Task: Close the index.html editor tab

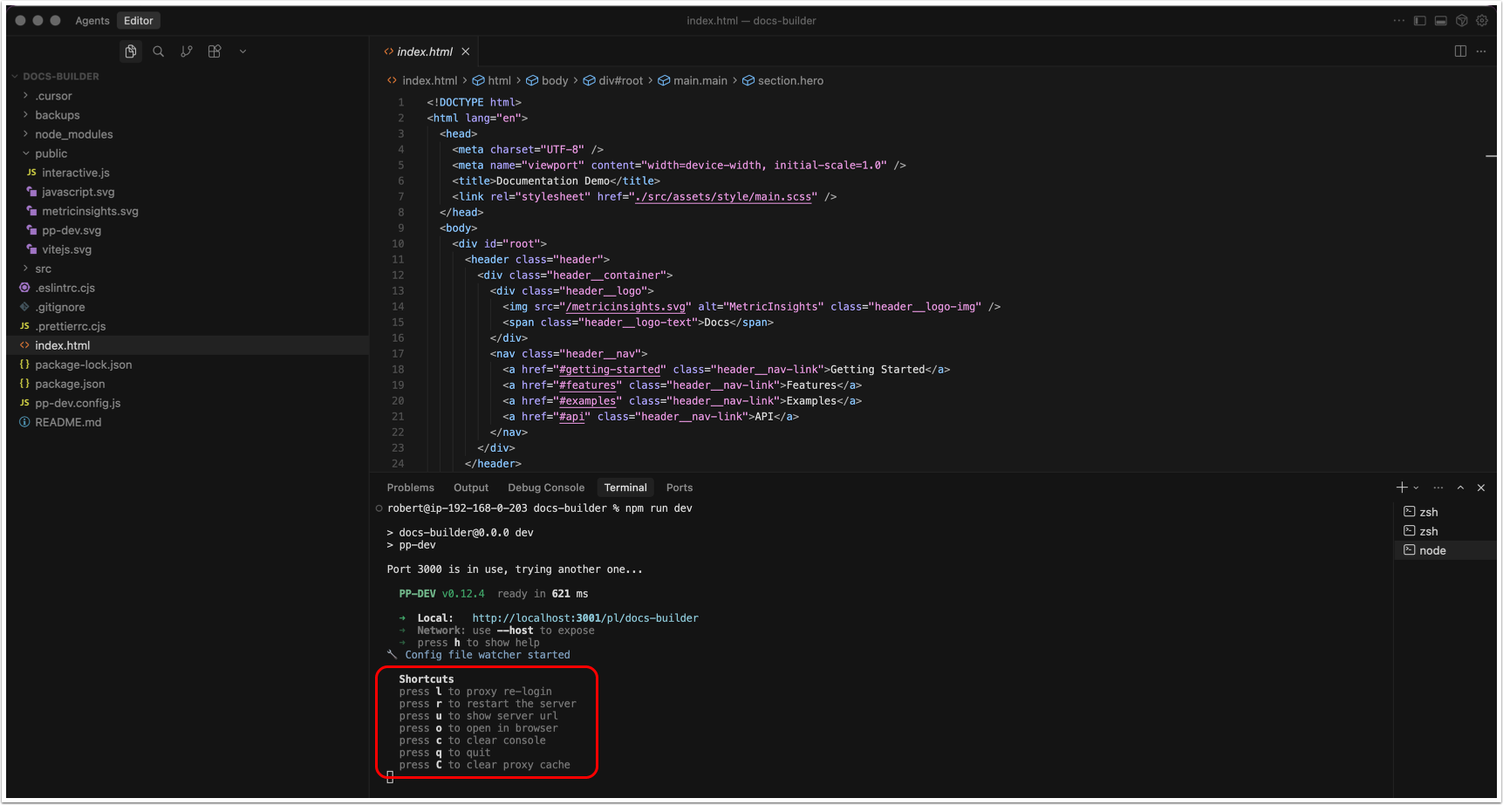Action: 466,51
